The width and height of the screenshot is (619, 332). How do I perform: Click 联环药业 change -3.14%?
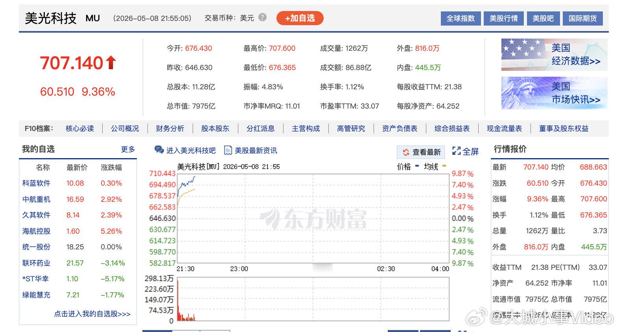(x=112, y=263)
